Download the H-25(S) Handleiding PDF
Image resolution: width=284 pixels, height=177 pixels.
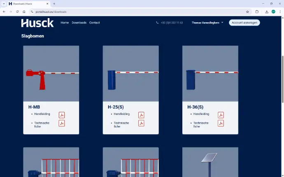click(x=141, y=115)
